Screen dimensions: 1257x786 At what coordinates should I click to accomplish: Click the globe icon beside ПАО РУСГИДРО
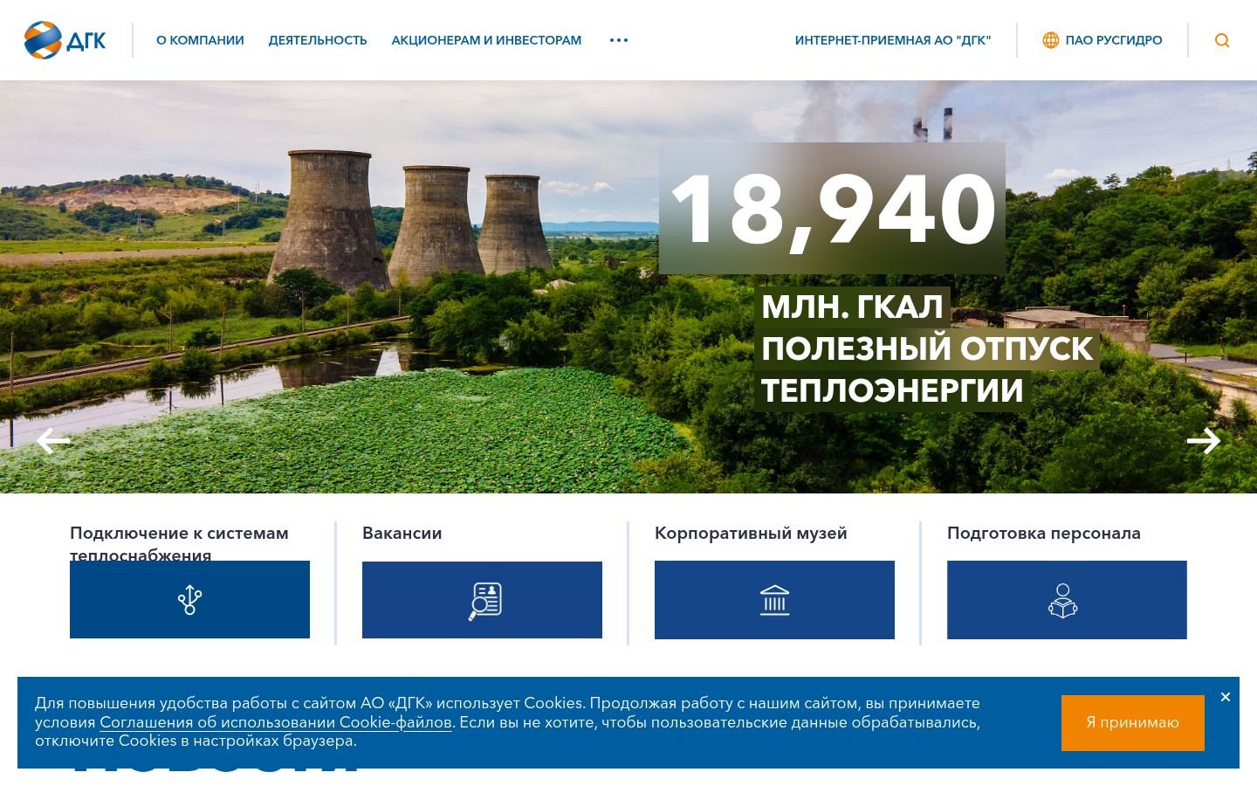click(1051, 40)
